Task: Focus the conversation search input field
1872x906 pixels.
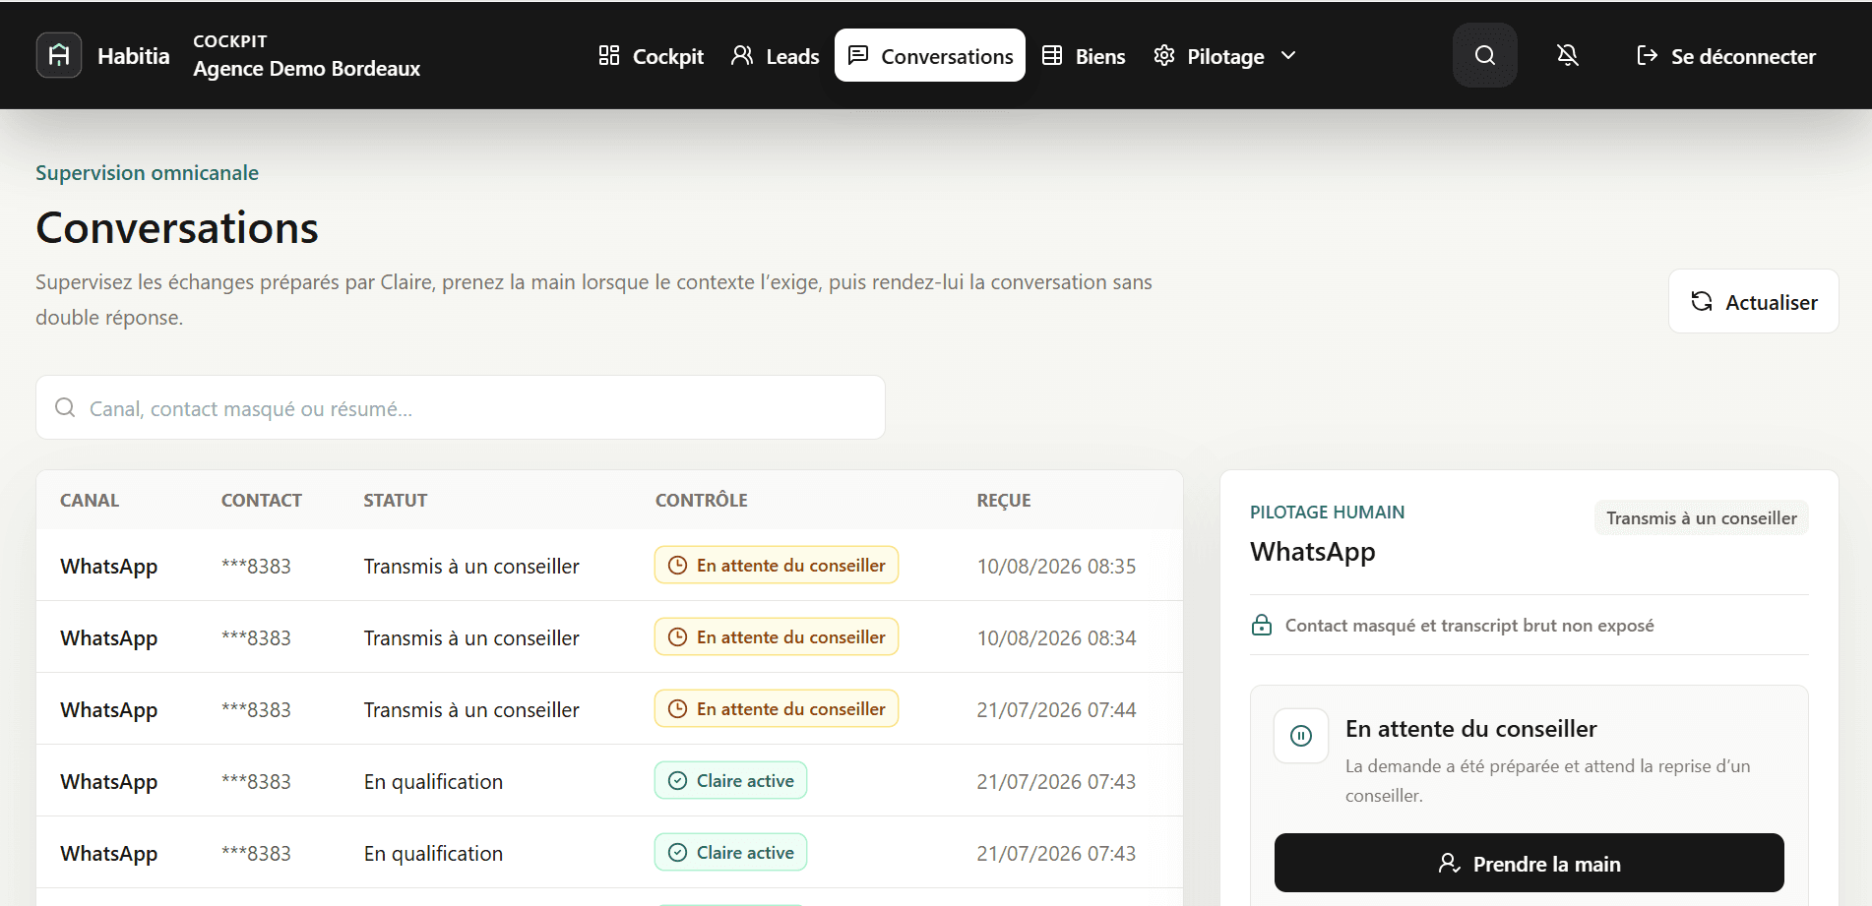Action: click(x=461, y=407)
